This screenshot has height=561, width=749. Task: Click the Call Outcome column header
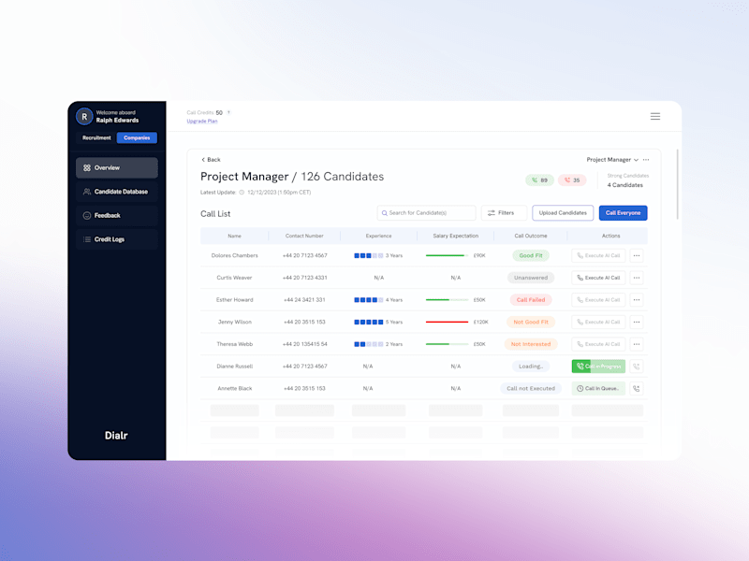coord(531,237)
